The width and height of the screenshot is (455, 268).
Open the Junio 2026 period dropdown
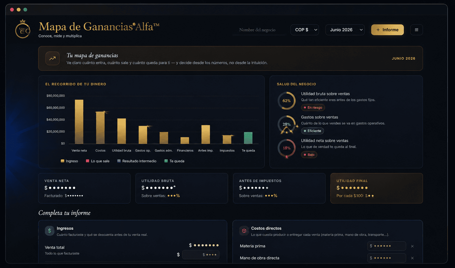point(345,30)
